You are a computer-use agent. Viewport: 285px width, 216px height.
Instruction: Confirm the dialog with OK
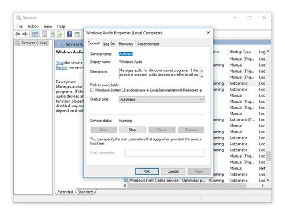[147, 172]
